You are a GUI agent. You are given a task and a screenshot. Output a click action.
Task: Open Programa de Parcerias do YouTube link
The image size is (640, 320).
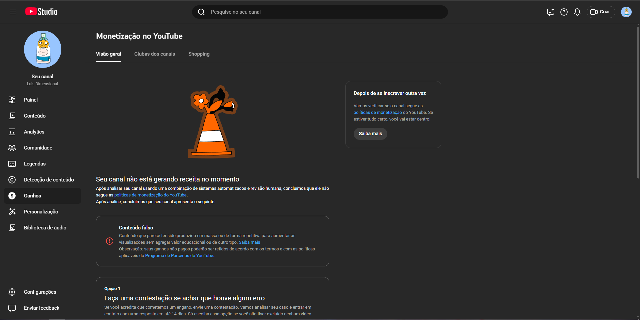179,256
